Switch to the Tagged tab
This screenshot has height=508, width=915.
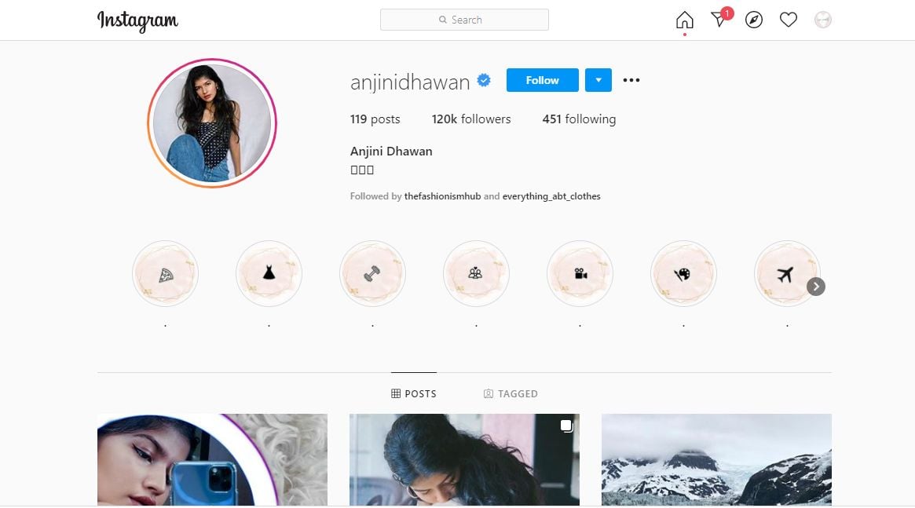[x=511, y=393]
